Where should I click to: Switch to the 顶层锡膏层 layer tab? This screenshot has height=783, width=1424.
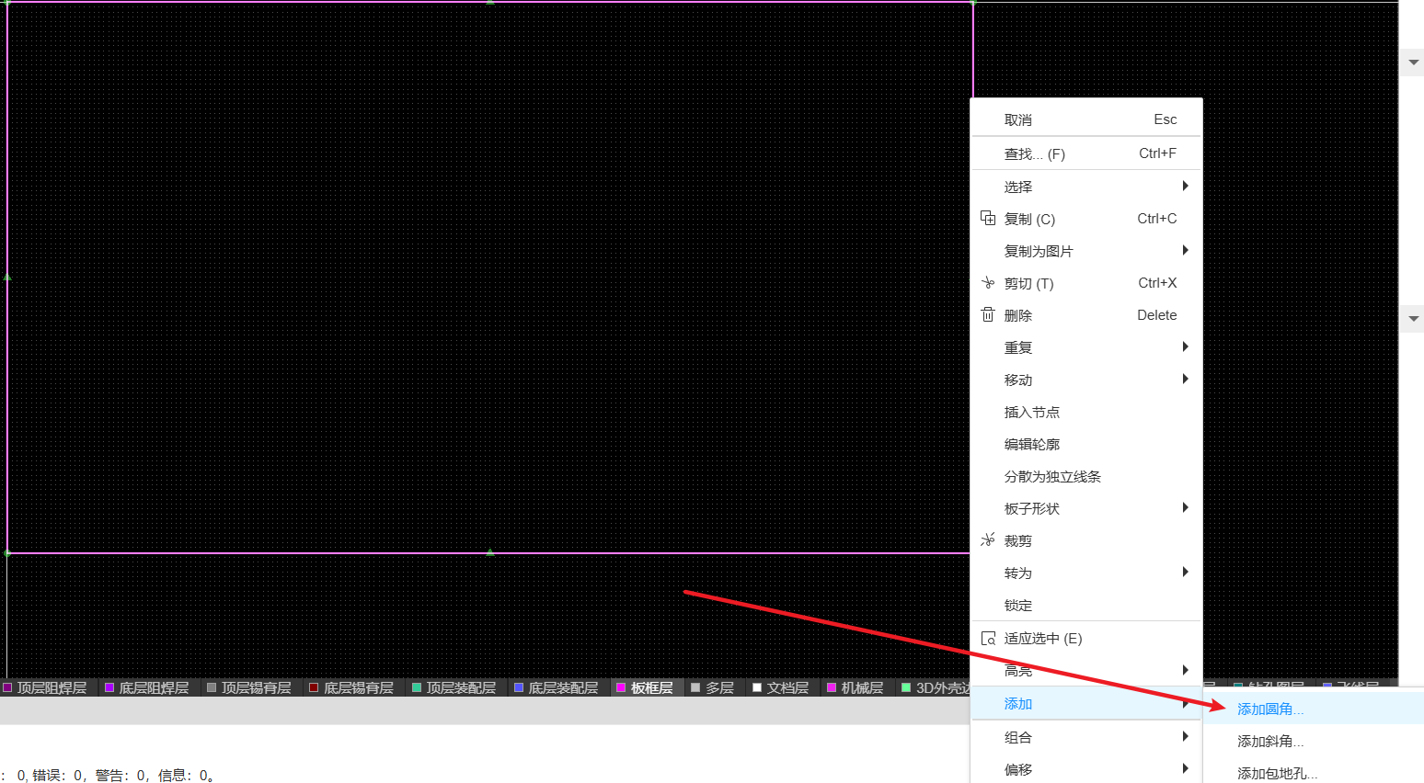(x=249, y=687)
